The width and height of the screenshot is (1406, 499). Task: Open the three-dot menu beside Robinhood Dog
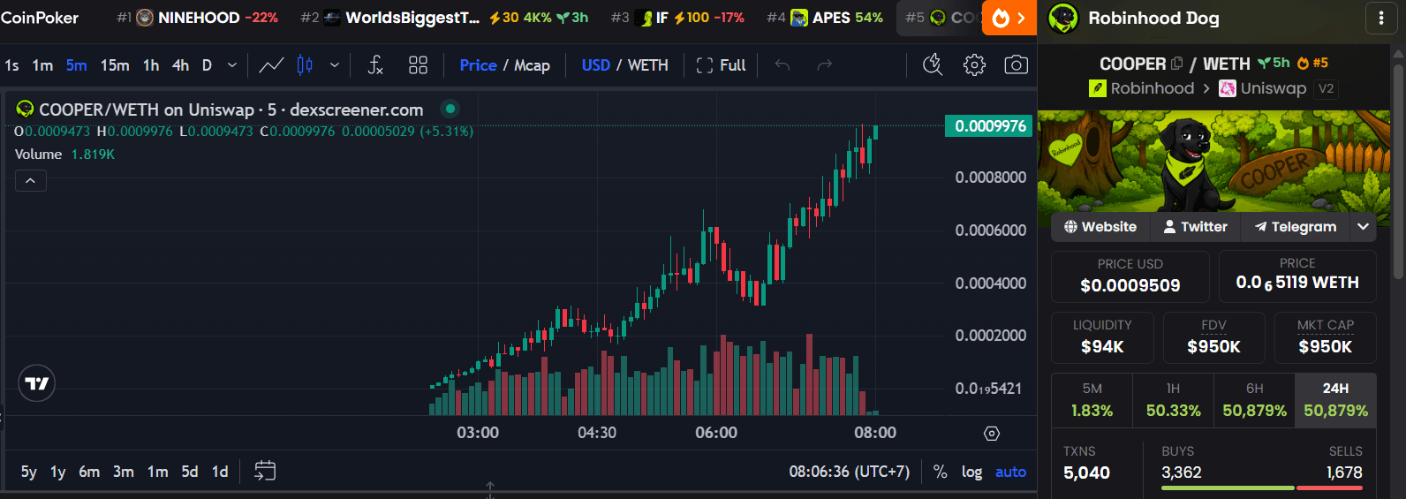coord(1381,18)
